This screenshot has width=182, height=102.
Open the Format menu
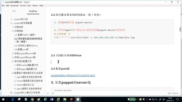click(x=23, y=6)
